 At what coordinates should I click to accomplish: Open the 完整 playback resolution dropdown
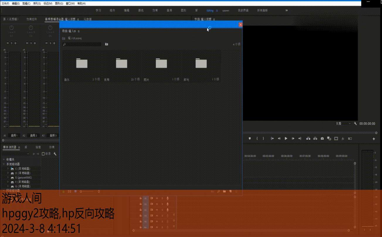343,123
